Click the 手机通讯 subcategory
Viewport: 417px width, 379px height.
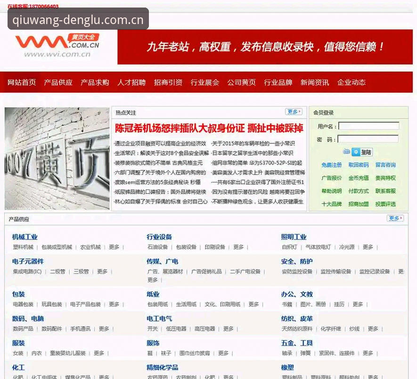click(80, 329)
